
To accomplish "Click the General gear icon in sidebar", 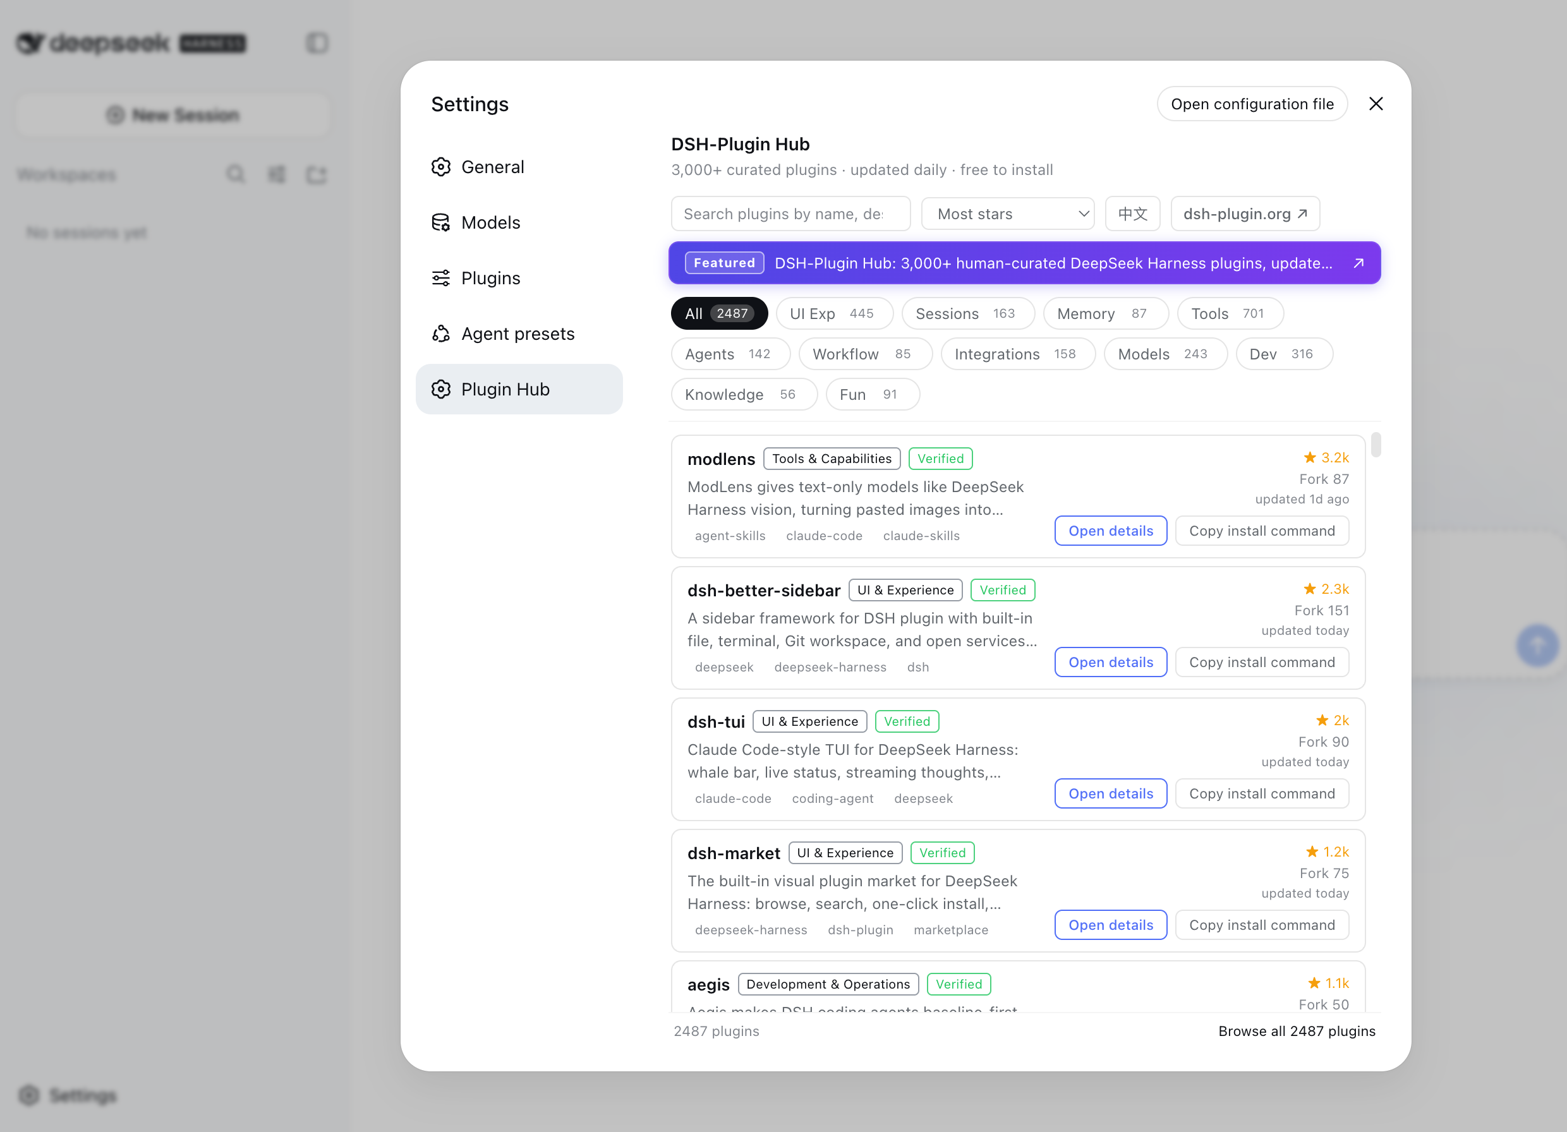I will click(x=441, y=167).
